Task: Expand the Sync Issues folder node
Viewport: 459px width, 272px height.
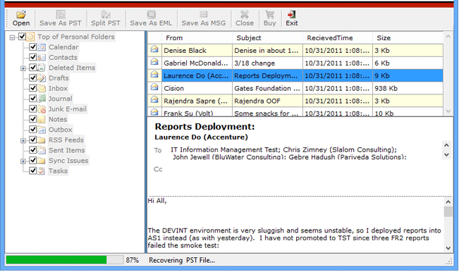Action: point(23,161)
